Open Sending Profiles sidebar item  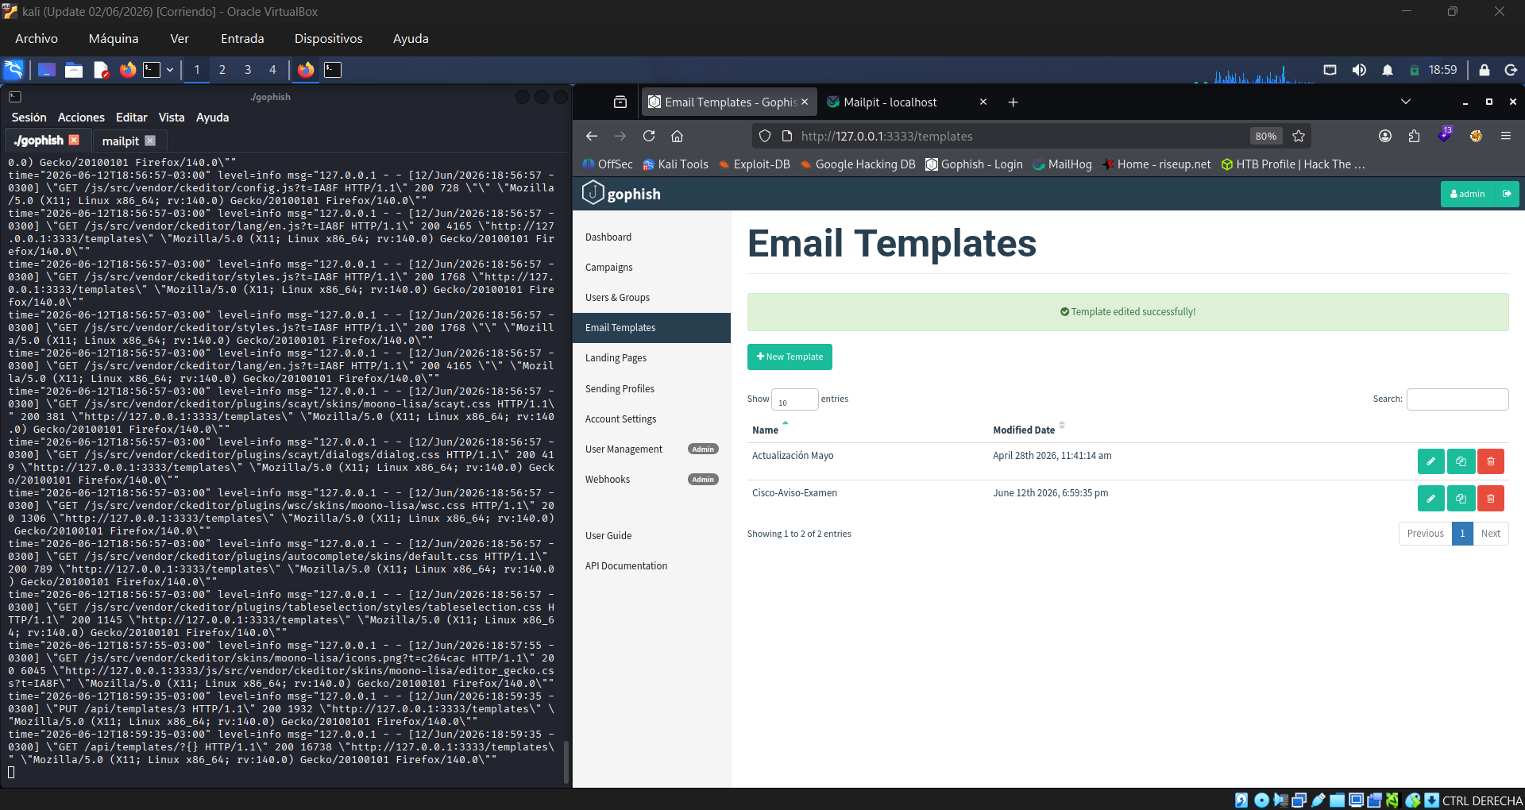pos(620,389)
